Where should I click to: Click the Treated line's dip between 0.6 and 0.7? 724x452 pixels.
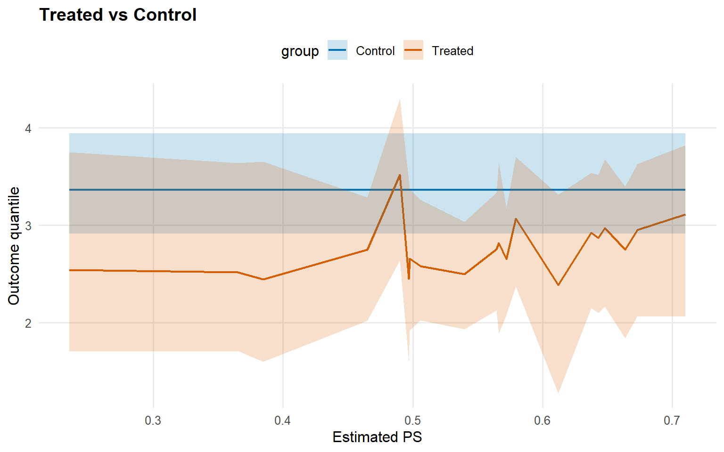559,285
